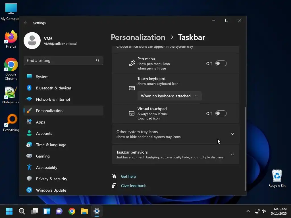Open the Touch keyboard dropdown
This screenshot has height=218, width=291.
click(x=169, y=96)
